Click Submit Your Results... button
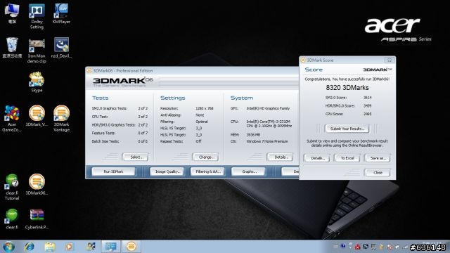Image resolution: width=450 pixels, height=253 pixels. click(x=347, y=129)
